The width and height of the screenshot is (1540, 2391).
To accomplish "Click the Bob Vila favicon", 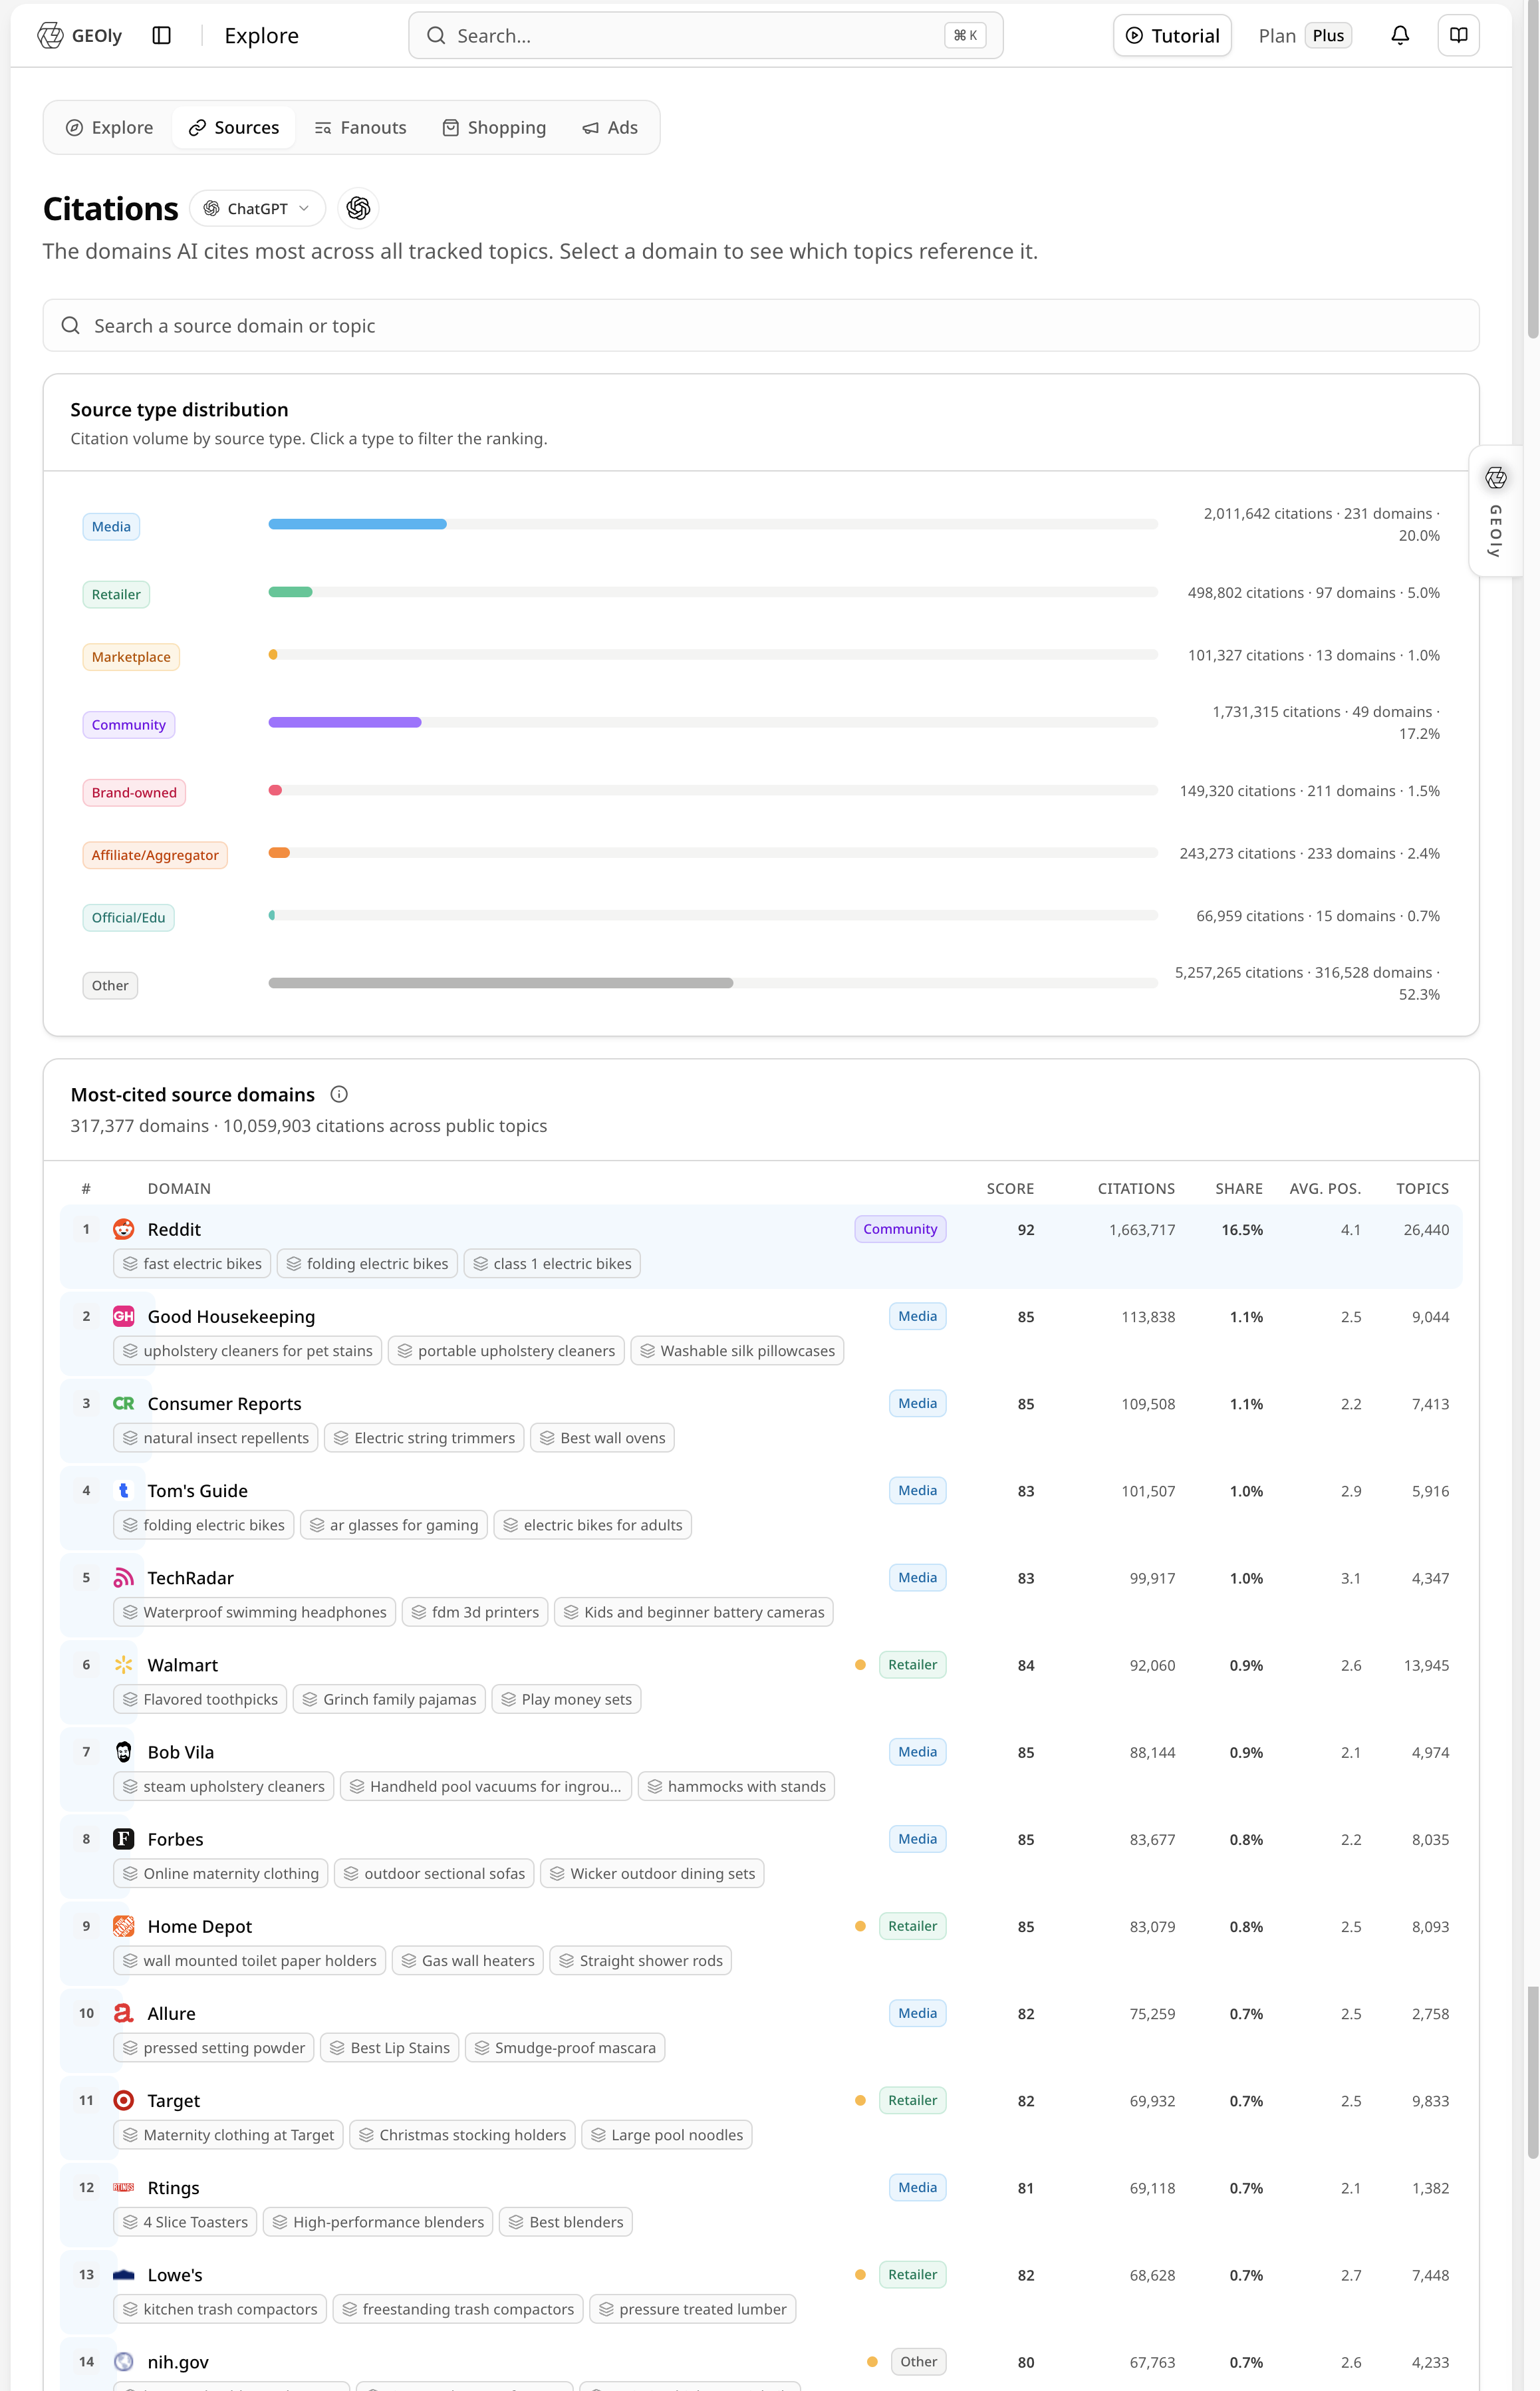I will click(x=124, y=1751).
